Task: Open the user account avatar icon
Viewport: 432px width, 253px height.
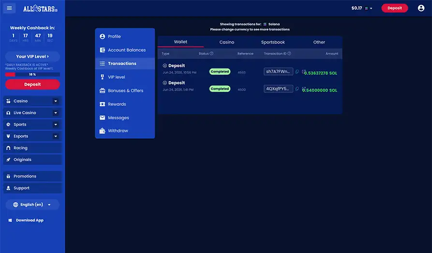Action: tap(421, 8)
